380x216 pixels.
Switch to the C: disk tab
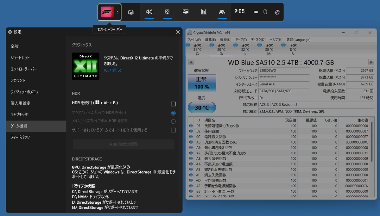[x=197, y=49]
